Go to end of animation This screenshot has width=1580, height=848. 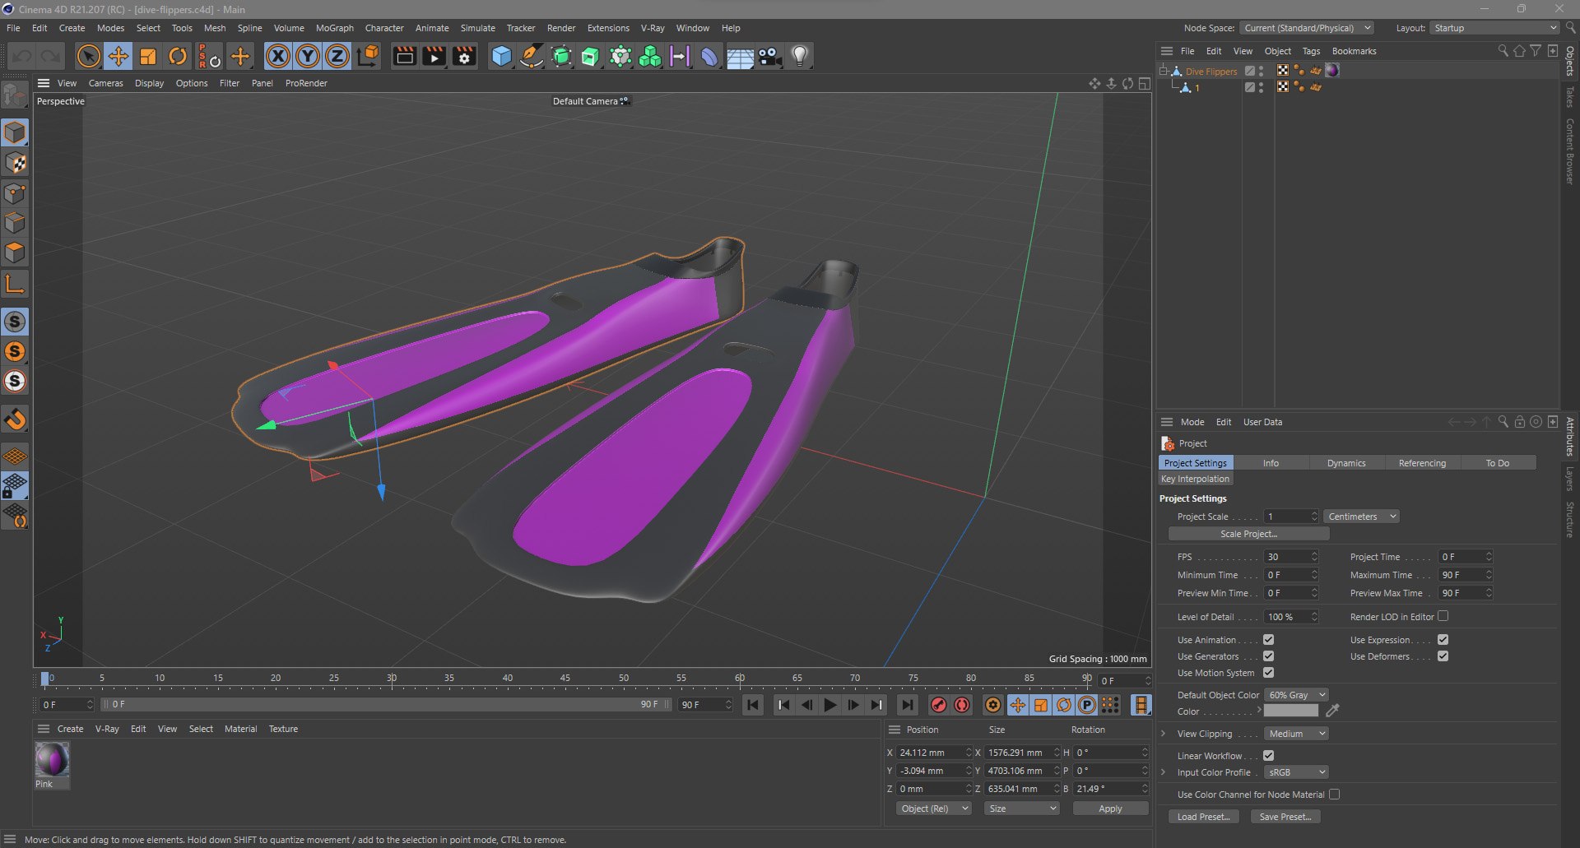pyautogui.click(x=907, y=705)
